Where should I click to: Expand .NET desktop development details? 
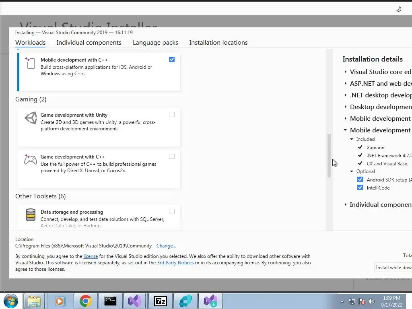coord(346,95)
